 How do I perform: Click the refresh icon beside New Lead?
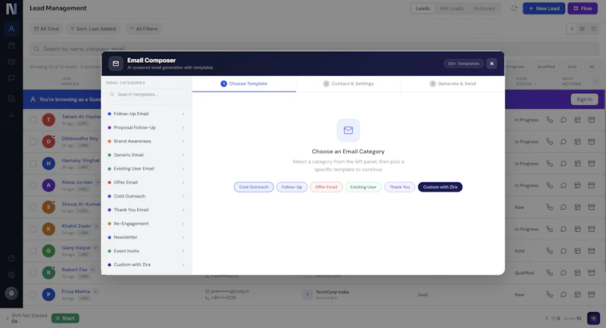click(514, 8)
